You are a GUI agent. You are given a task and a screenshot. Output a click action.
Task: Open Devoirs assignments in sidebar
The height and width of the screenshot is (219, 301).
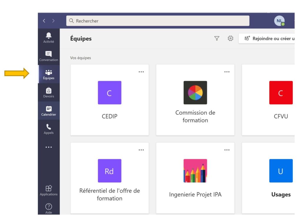49,92
